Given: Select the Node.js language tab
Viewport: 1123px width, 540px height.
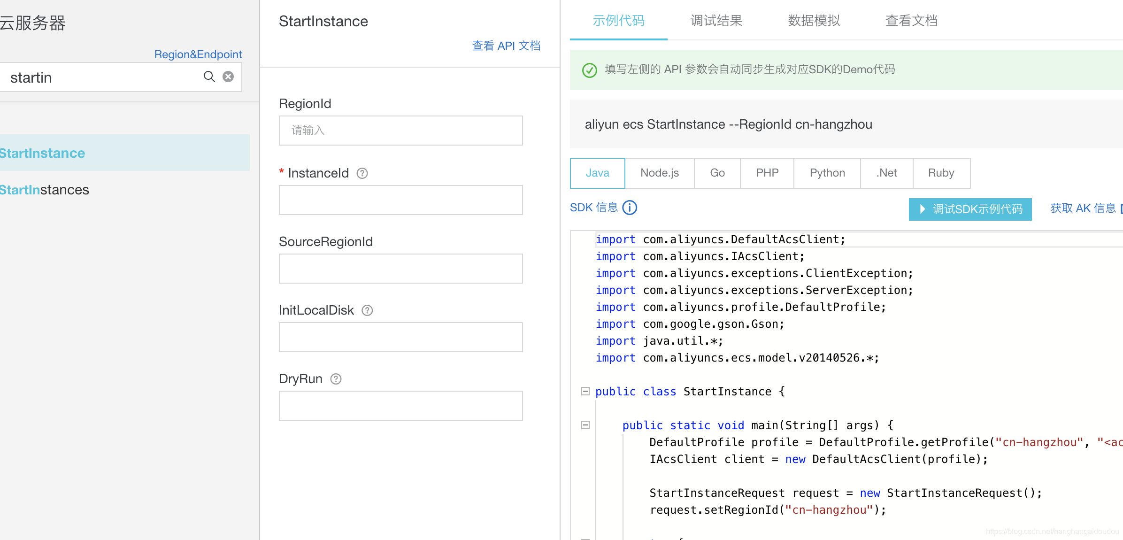Looking at the screenshot, I should pyautogui.click(x=659, y=173).
